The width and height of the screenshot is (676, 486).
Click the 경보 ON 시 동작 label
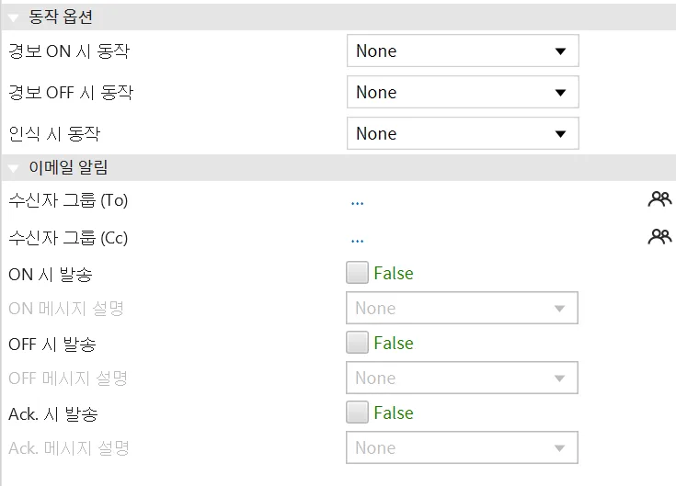pyautogui.click(x=69, y=51)
